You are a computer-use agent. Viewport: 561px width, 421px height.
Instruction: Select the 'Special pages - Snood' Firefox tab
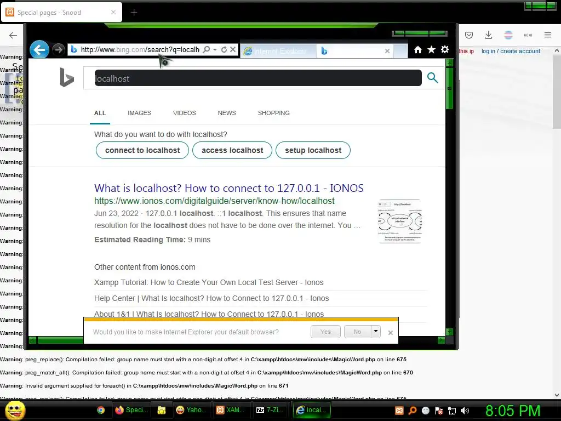click(61, 12)
